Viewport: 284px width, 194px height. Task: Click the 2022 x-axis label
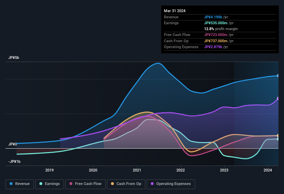tap(181, 170)
